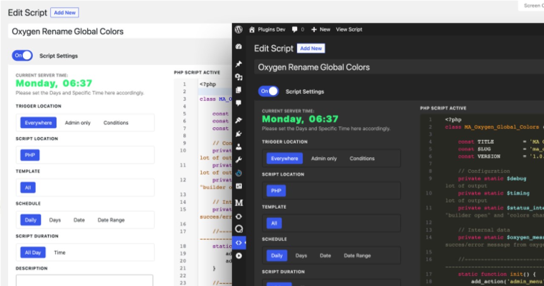Viewport: 544px width, 286px height.
Task: Open the Plugins pin icon in sidebar
Action: coord(238,64)
